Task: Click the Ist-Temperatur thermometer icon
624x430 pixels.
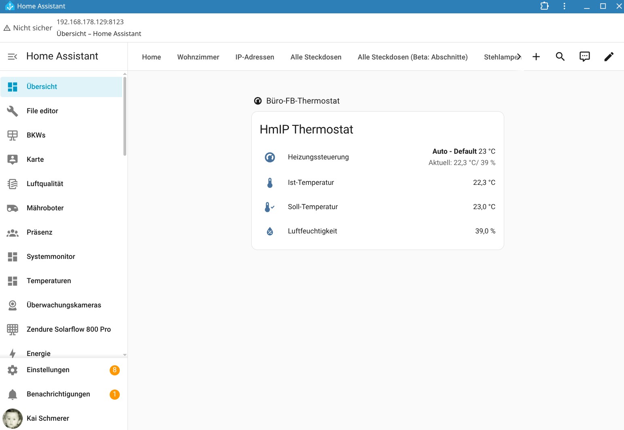Action: click(270, 183)
